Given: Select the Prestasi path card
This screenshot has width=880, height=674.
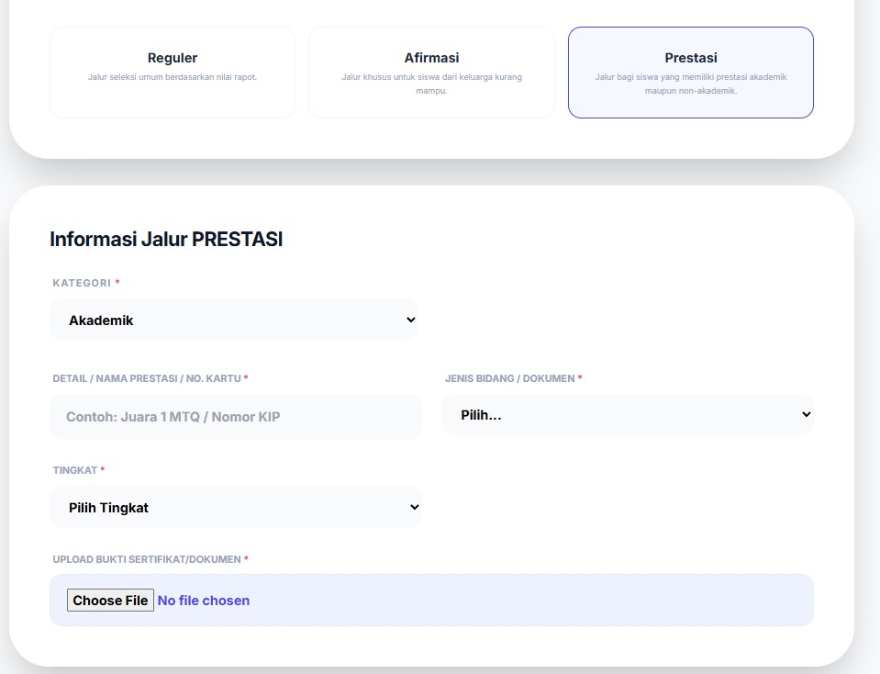Looking at the screenshot, I should point(690,72).
